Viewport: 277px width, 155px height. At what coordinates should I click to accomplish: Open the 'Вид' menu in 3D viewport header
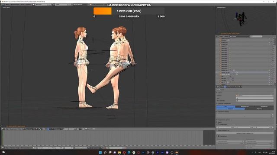[7, 129]
